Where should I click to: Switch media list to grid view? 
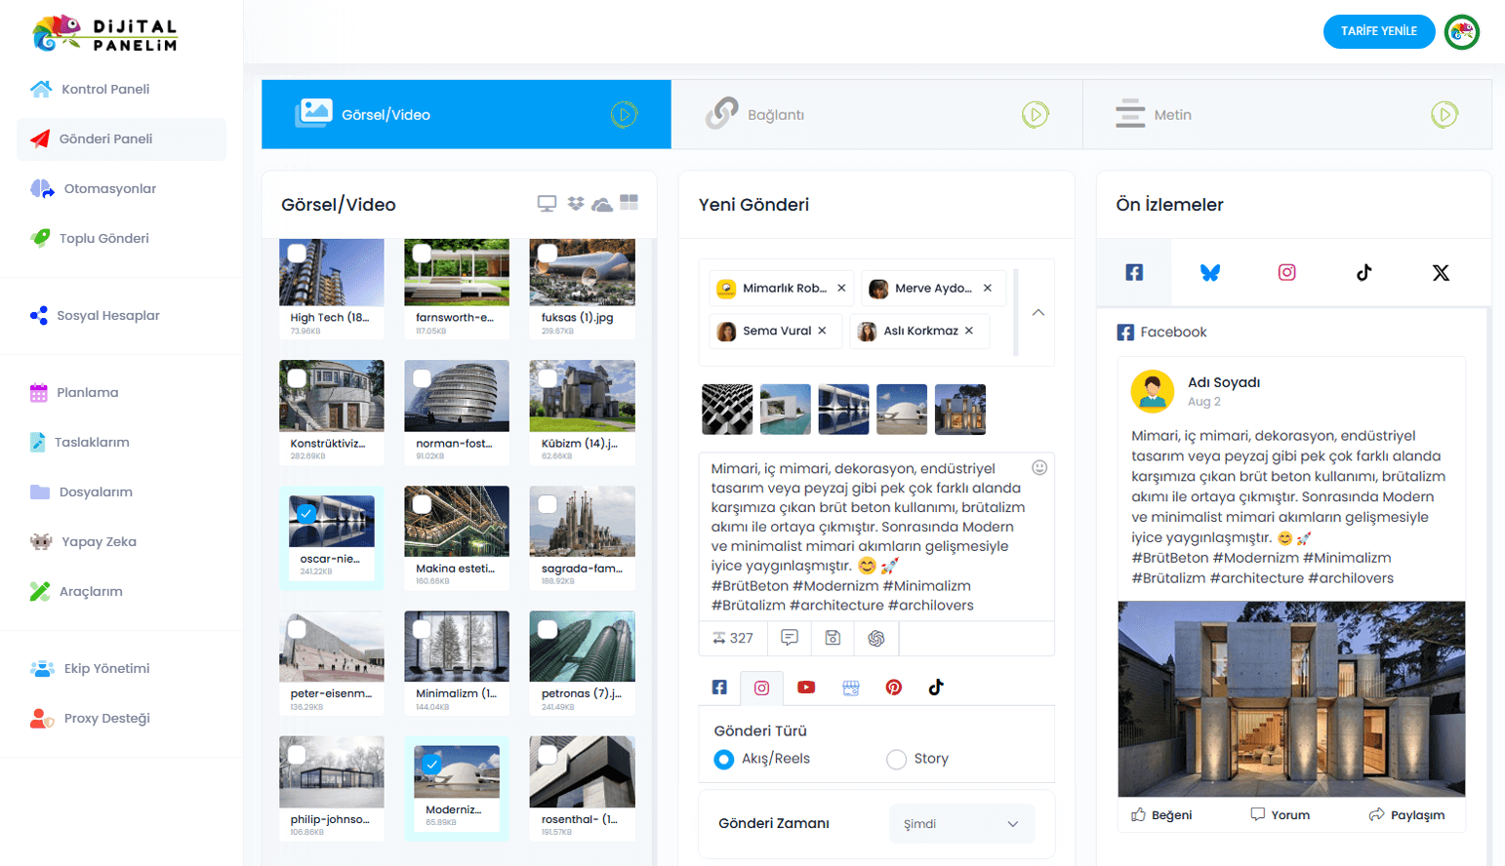point(630,203)
